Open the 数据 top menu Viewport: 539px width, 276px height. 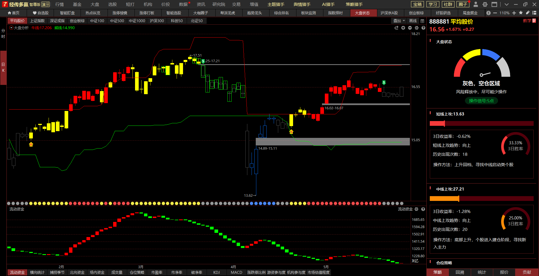coord(183,4)
